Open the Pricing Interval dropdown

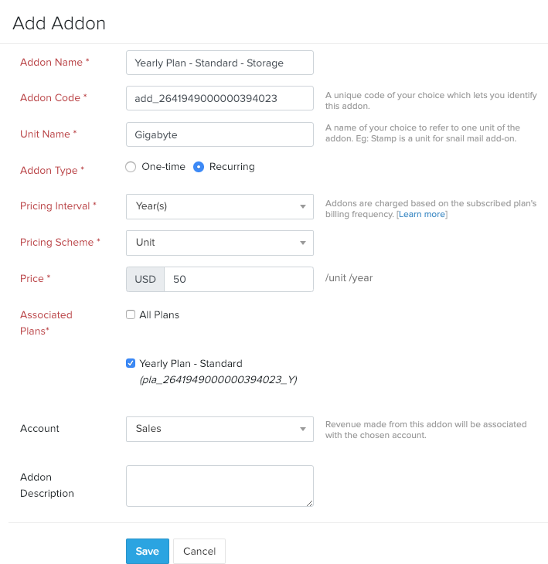[219, 206]
